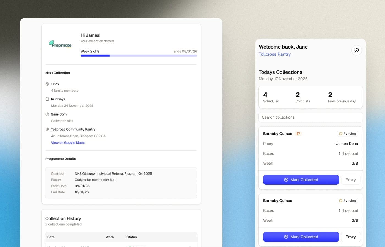Click the location pin icon beside Tollcross Community Pantry
Screen dimensions: 385x247
tap(47, 129)
